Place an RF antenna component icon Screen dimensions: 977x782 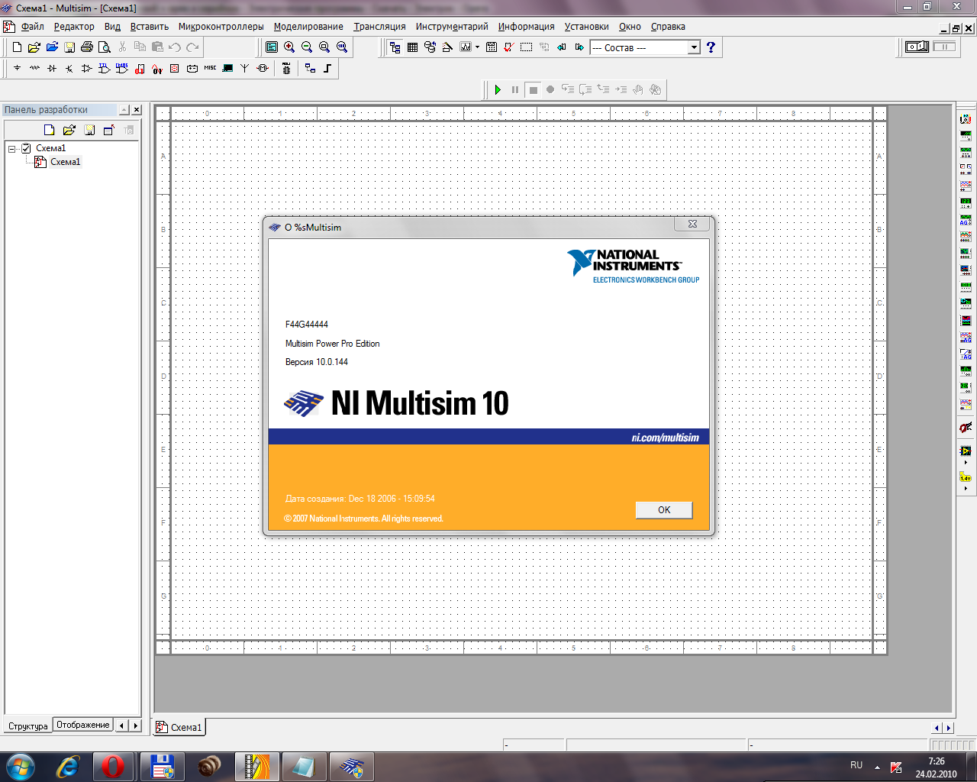245,69
